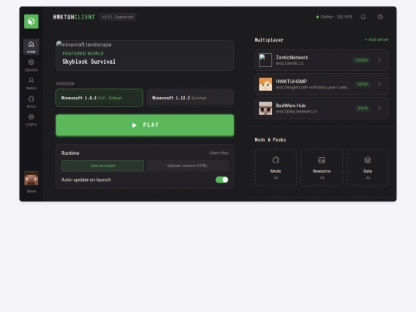This screenshot has width=416, height=312.
Task: Click the wss://play.bedwars.cc server address
Action: [x=297, y=112]
